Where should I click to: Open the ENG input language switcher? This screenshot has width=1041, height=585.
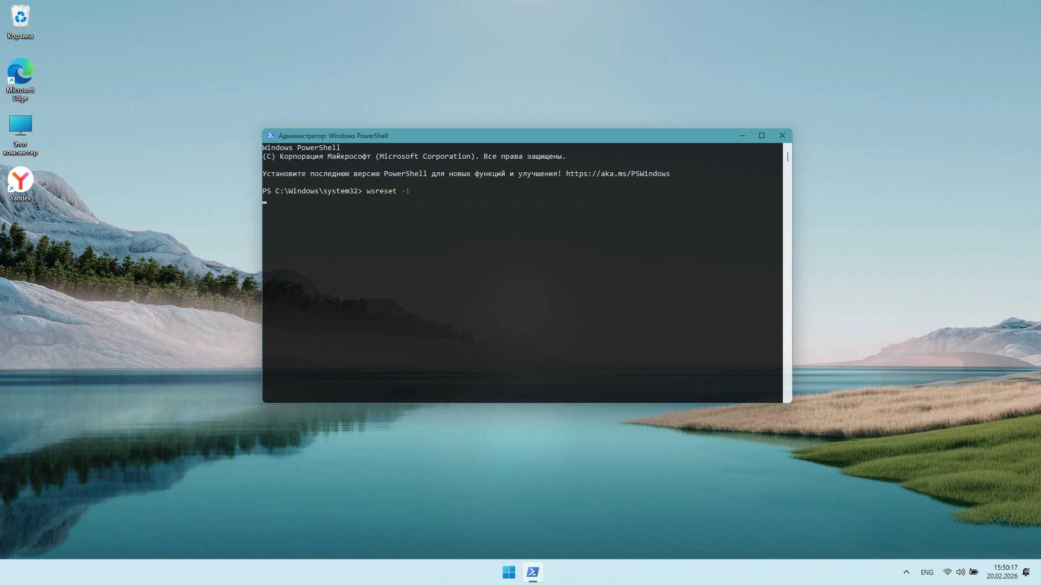tap(927, 572)
